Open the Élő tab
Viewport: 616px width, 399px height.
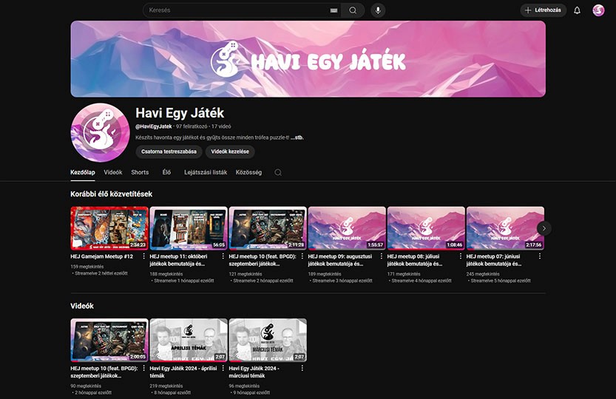coord(166,172)
